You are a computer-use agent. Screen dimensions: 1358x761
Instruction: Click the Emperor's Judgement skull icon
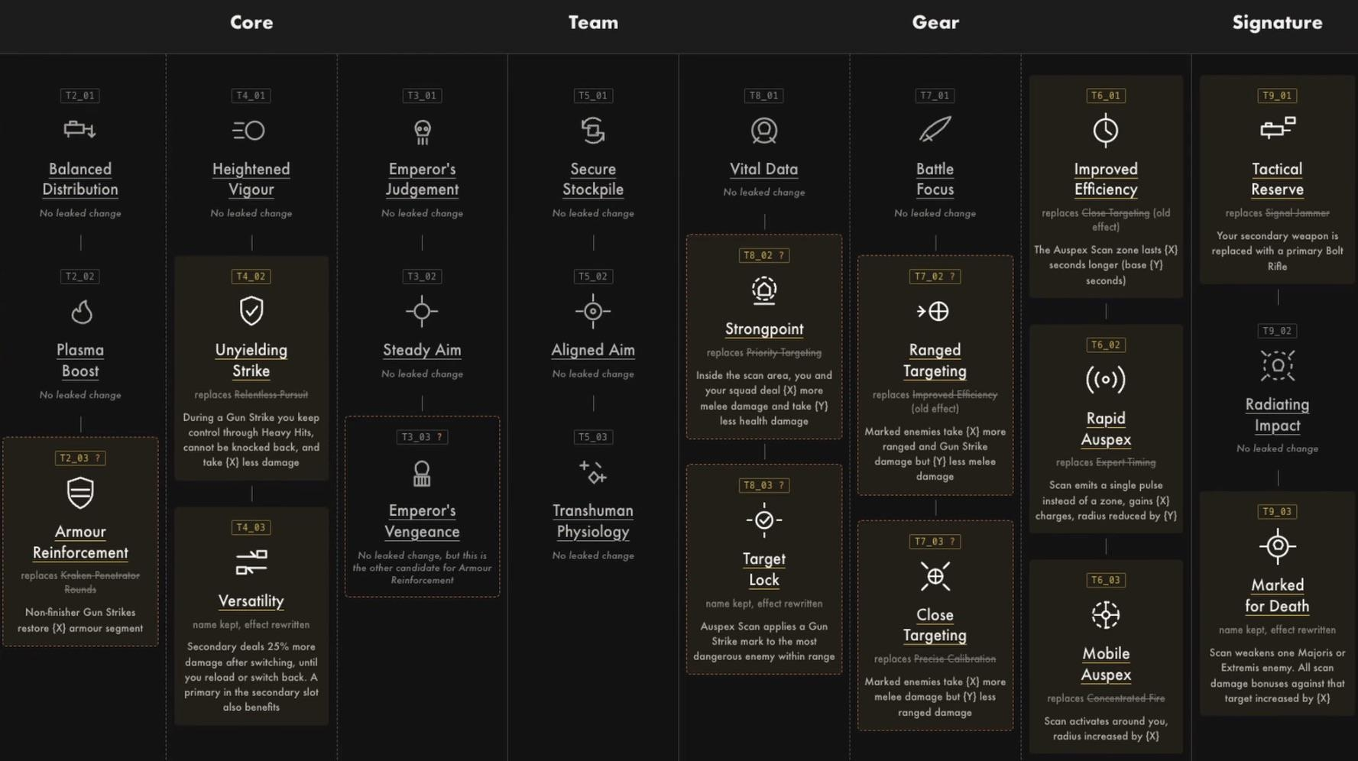coord(422,131)
